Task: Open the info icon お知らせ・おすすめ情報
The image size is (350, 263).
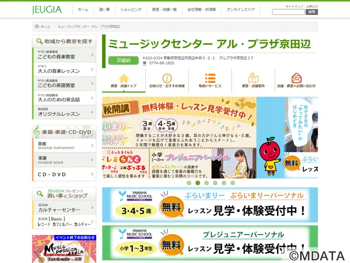Action: point(167,78)
